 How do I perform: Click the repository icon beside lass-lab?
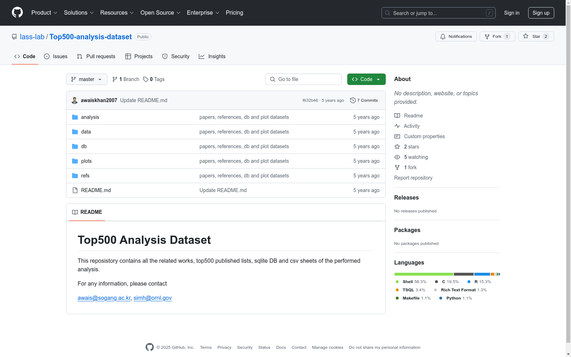[14, 37]
